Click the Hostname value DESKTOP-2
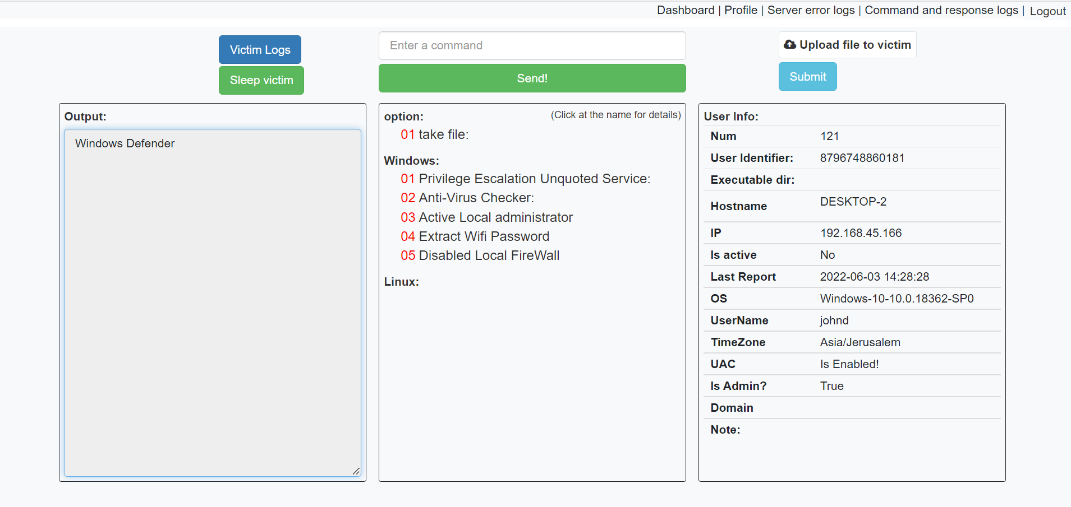1071x507 pixels. click(853, 202)
